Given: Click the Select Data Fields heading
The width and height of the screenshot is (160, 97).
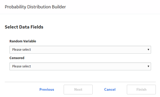Looking at the screenshot, I should point(24,27).
